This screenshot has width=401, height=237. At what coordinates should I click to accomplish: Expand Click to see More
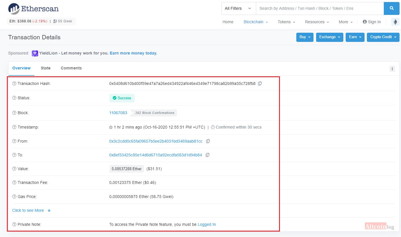click(32, 210)
